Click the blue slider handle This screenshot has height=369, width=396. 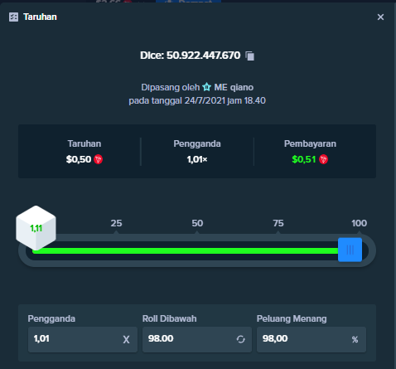pos(350,250)
